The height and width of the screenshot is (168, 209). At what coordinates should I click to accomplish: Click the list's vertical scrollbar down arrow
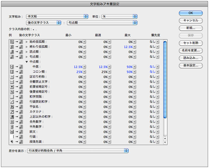click(x=165, y=142)
